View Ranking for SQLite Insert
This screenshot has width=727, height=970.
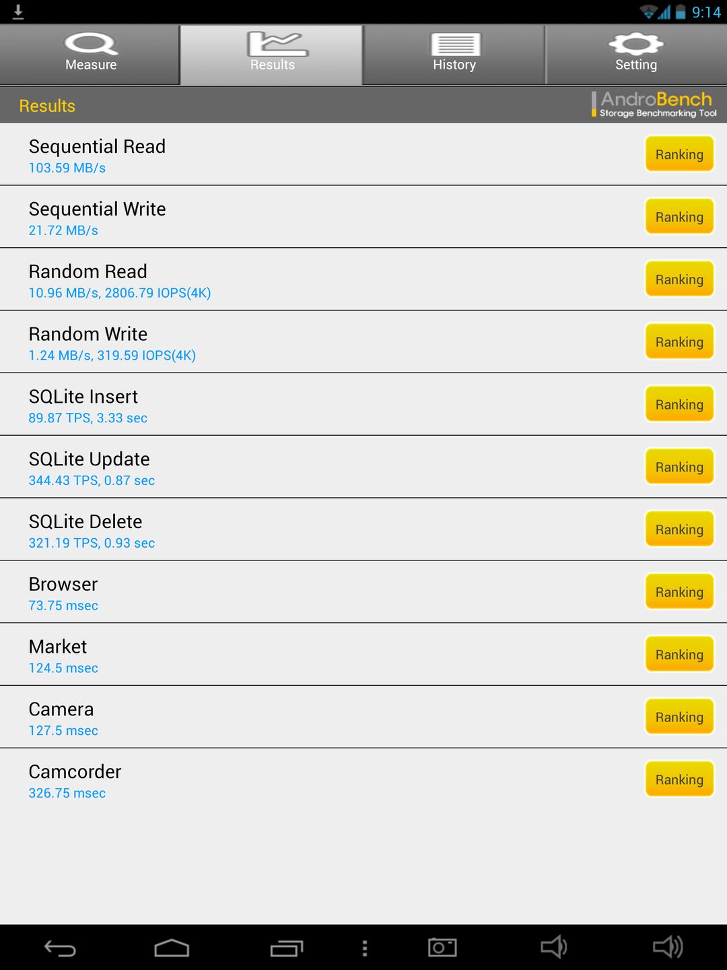click(x=679, y=404)
